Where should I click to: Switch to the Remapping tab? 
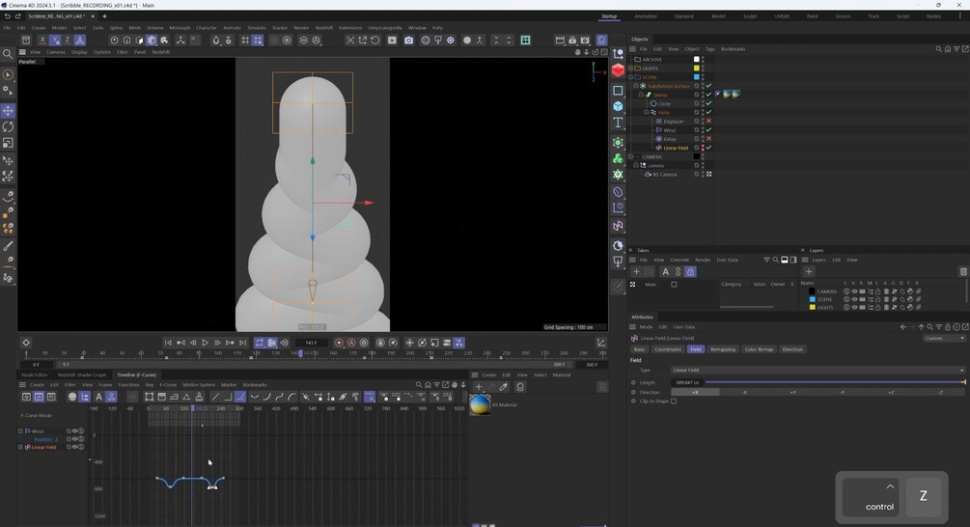point(723,349)
